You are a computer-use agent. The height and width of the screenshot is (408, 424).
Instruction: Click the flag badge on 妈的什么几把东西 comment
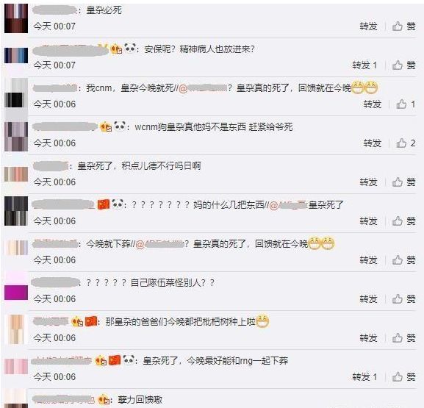(104, 204)
